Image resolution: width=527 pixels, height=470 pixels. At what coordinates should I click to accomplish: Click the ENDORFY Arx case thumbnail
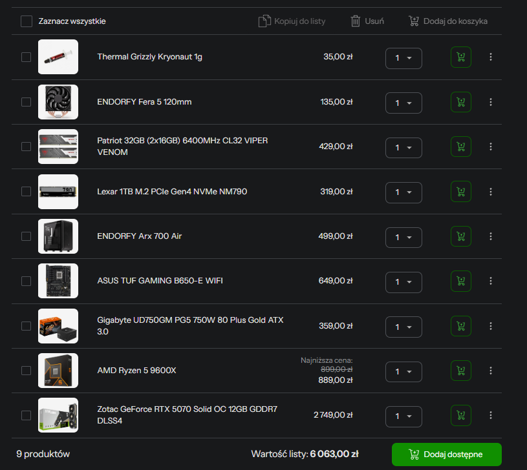click(x=58, y=236)
